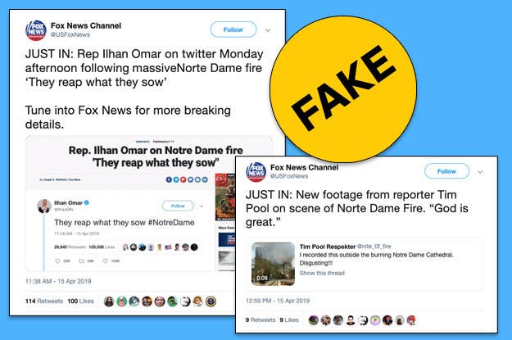Click the heart like icon under the Ilhan Omar tweet
This screenshot has width=512, height=340.
[x=106, y=261]
